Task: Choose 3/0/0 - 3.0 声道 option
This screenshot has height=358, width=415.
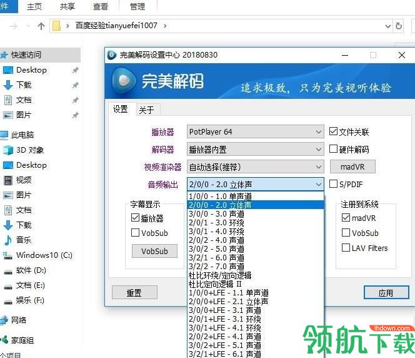Action: click(x=256, y=214)
